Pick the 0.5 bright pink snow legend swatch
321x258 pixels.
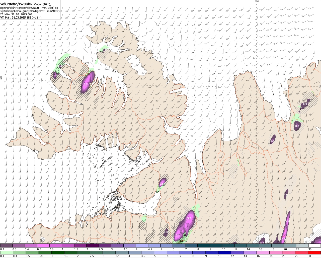pos(43,246)
